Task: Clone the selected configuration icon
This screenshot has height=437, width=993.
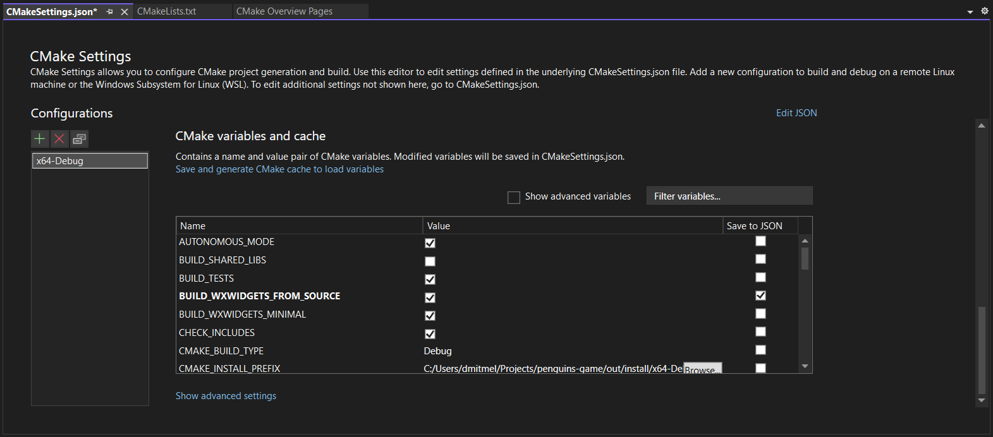Action: click(x=80, y=139)
